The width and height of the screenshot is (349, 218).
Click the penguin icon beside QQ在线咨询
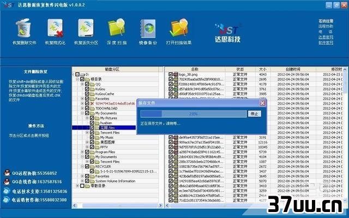[7, 181]
